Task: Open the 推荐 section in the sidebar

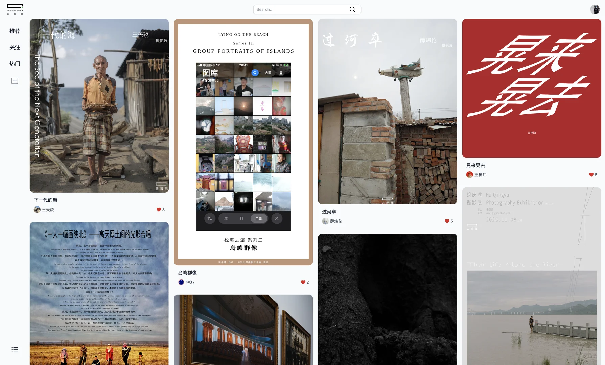Action: click(15, 31)
